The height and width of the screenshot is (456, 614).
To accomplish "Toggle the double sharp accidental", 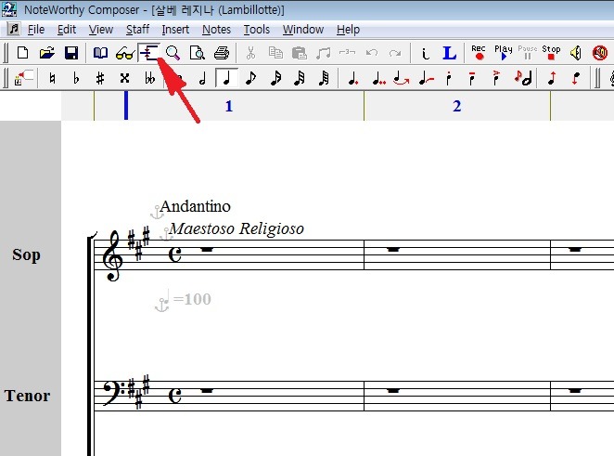I will [124, 78].
